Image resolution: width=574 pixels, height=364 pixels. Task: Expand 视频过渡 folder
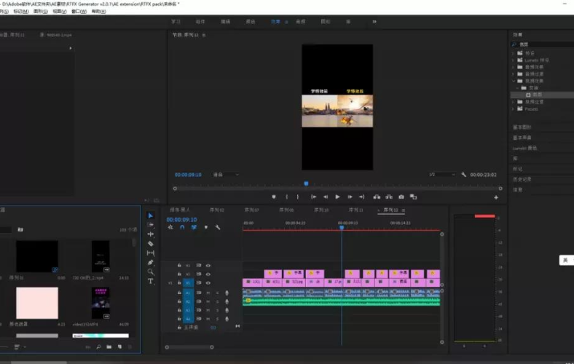513,102
